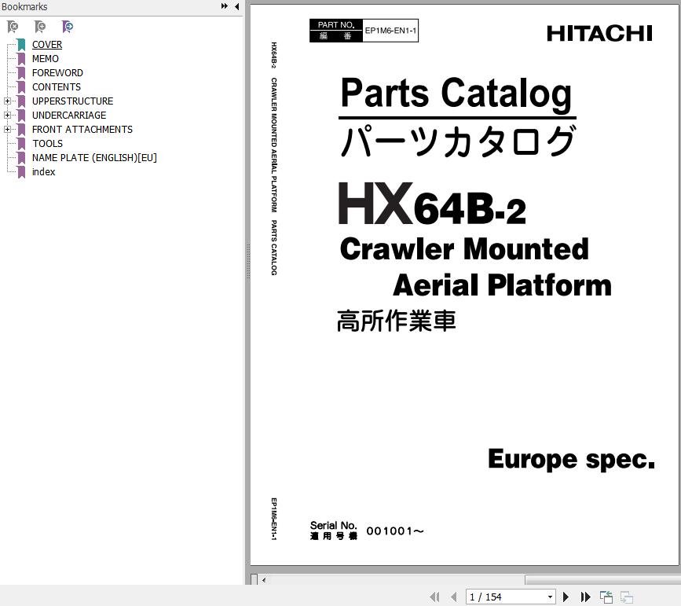Click the double-arrow bookmarks options icon
The height and width of the screenshot is (606, 681).
tap(224, 6)
